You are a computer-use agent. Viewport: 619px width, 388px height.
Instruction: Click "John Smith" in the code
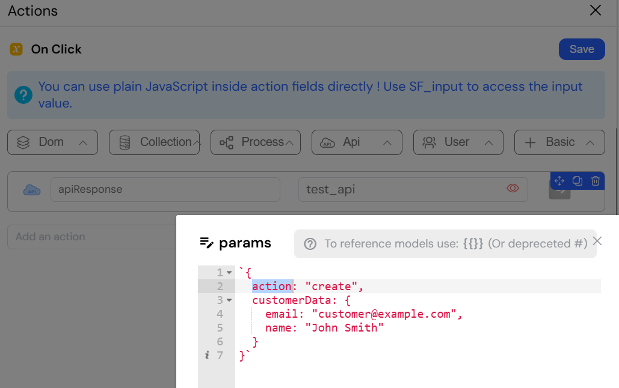point(344,328)
